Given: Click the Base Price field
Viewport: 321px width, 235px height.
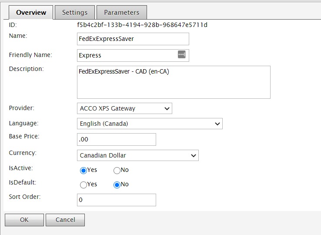Looking at the screenshot, I should click(116, 140).
